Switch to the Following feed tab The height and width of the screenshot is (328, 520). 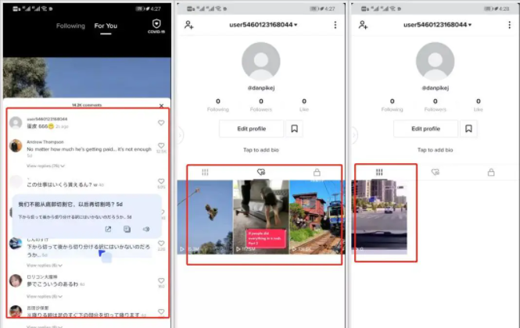[70, 26]
